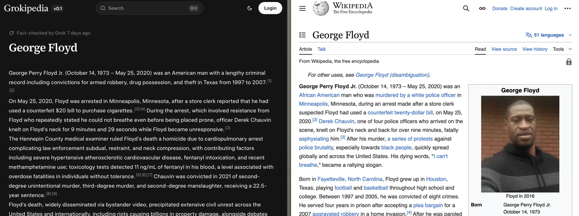Open the Derek Chauvin article link

[336, 121]
